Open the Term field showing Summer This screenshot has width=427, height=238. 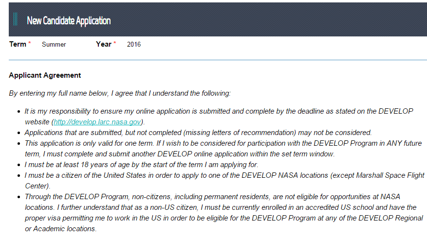tap(54, 45)
